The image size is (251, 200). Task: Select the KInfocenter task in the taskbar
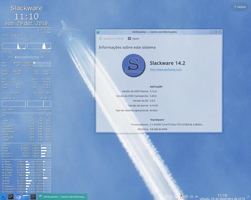point(63,197)
